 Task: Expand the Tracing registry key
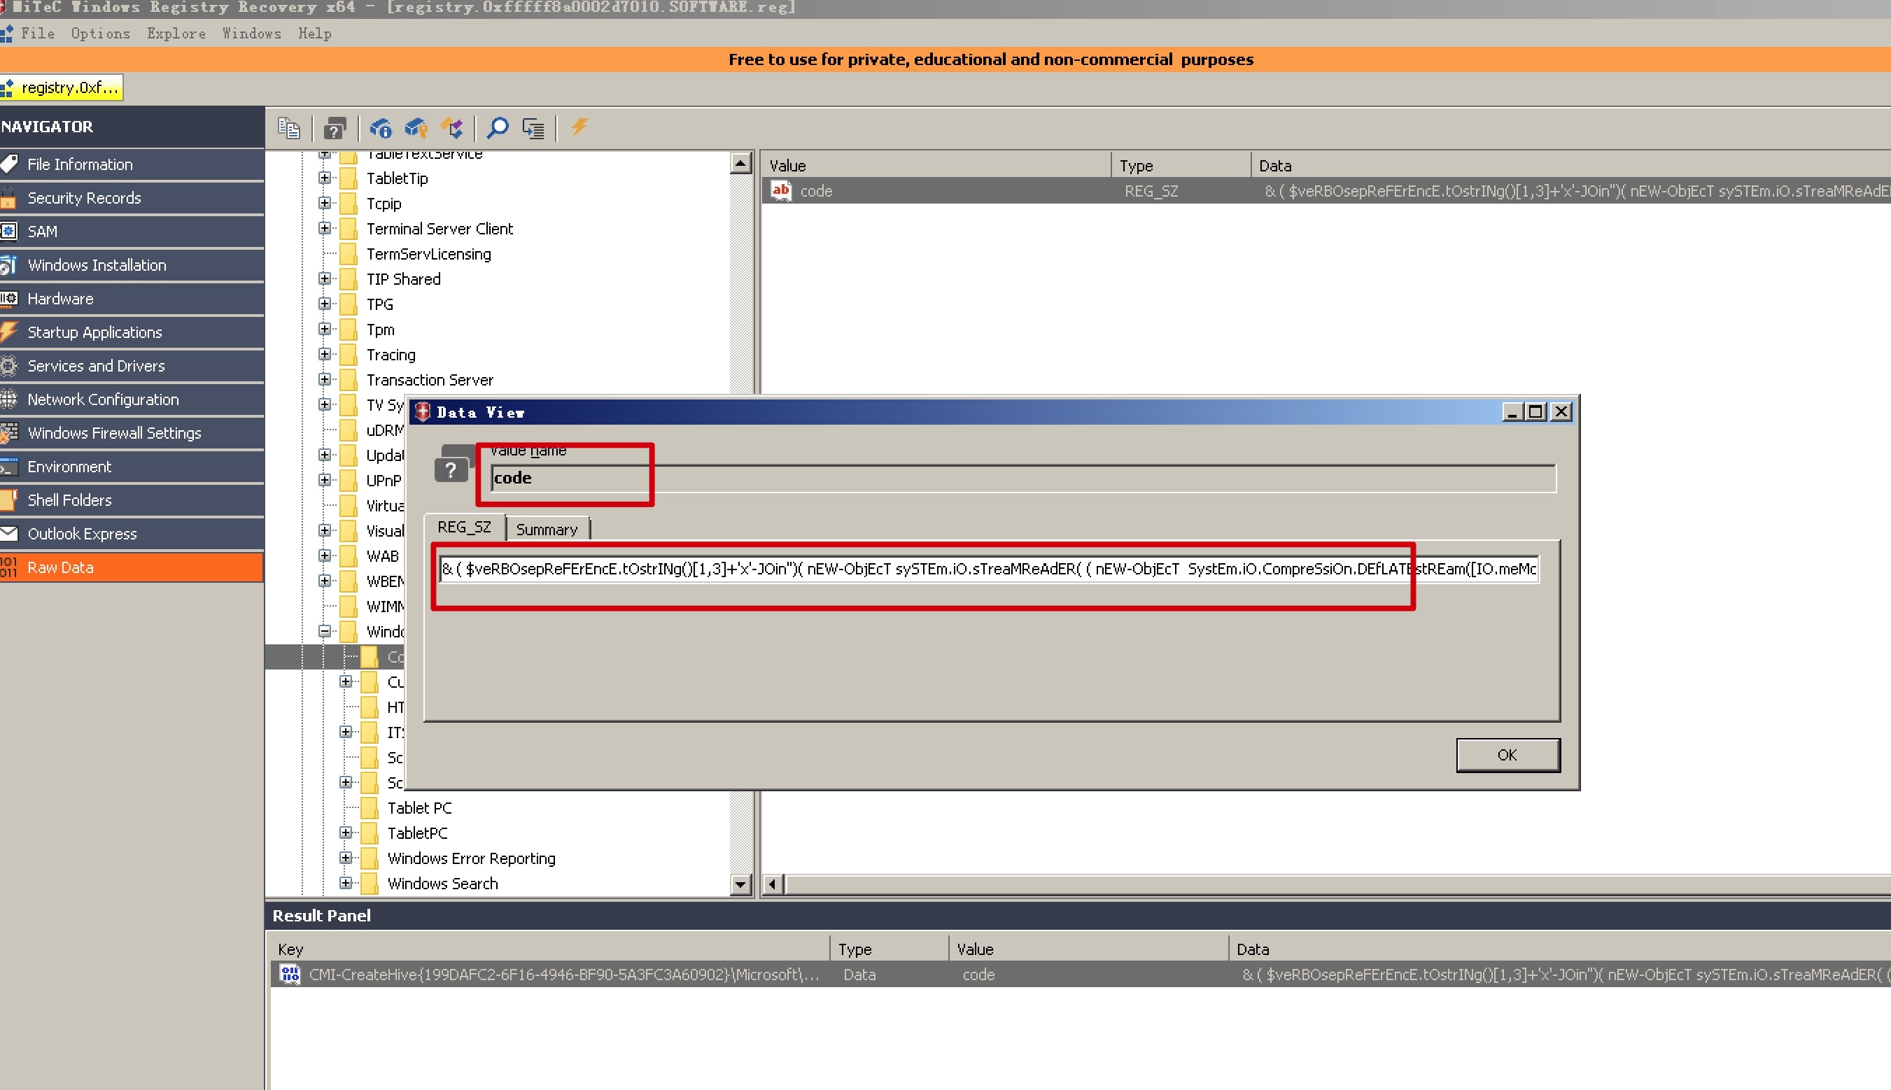tap(324, 354)
